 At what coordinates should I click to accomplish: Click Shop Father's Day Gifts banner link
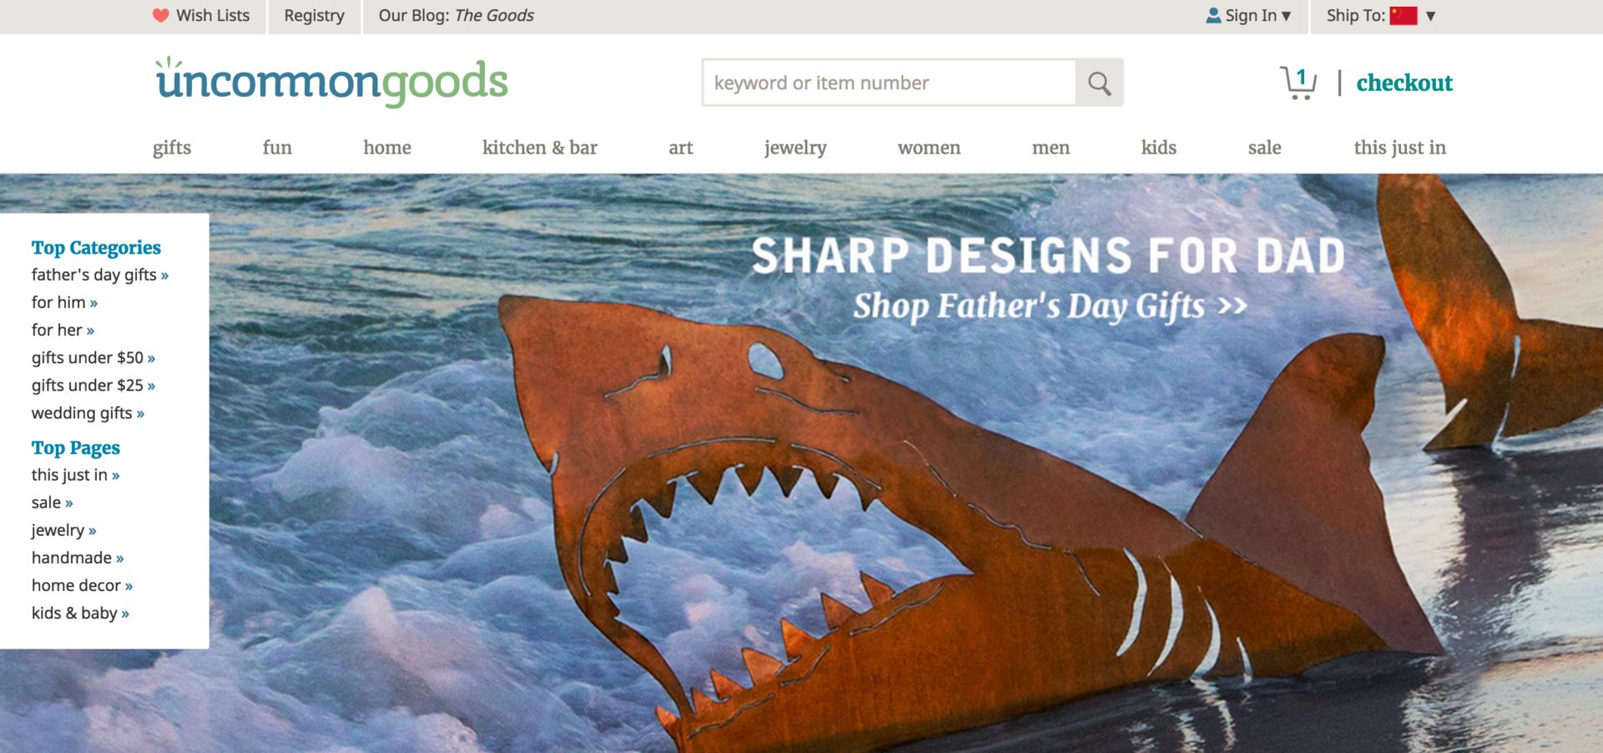pos(1050,306)
